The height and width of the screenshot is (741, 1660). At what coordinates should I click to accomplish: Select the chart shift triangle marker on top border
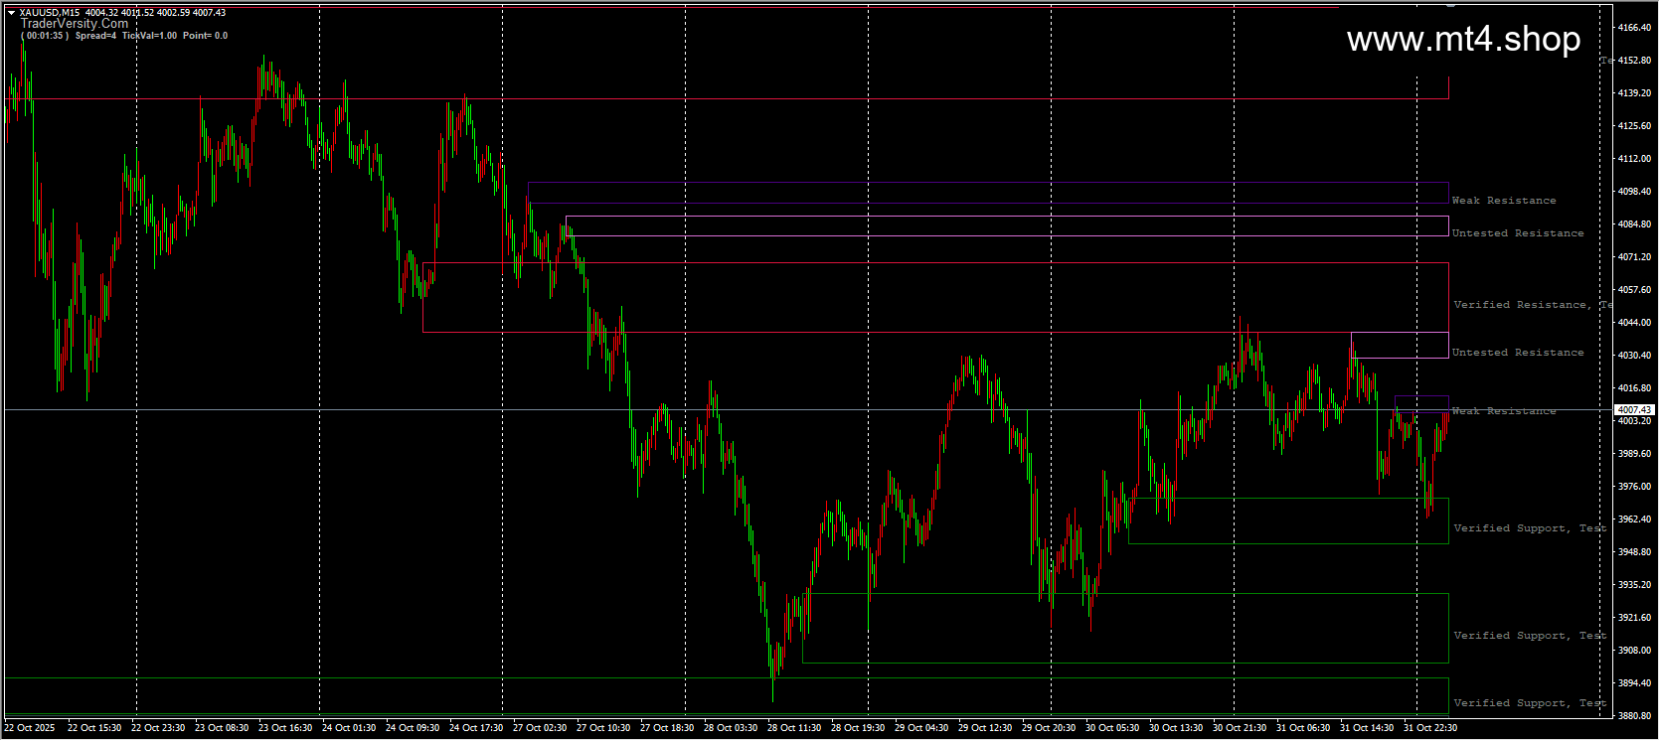pyautogui.click(x=1450, y=5)
